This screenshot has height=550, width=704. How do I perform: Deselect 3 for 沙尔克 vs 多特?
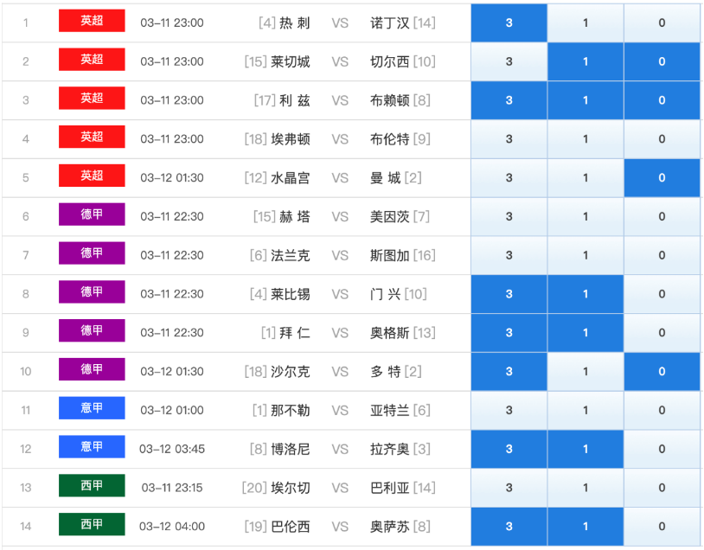[509, 371]
